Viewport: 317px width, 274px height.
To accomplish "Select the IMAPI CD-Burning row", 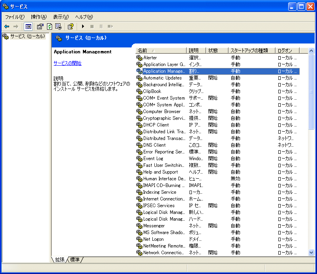I will pyautogui.click(x=218, y=185).
